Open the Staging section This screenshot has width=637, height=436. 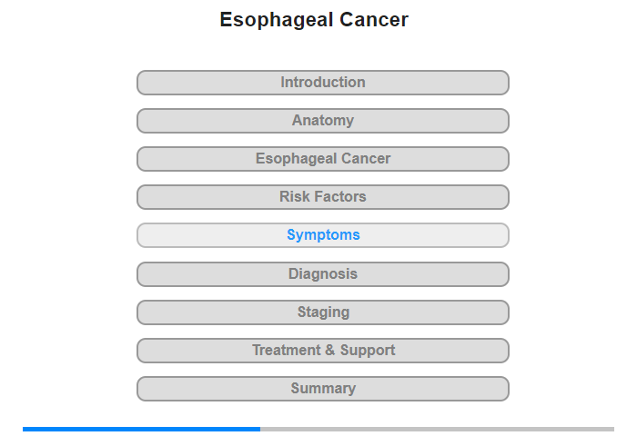(x=322, y=312)
